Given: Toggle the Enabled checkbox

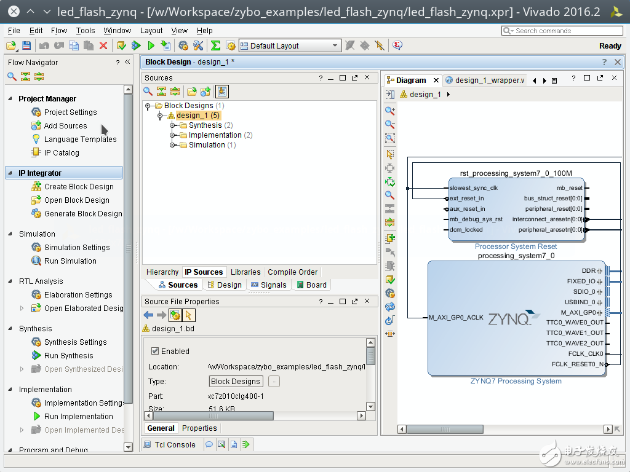Looking at the screenshot, I should [x=155, y=352].
